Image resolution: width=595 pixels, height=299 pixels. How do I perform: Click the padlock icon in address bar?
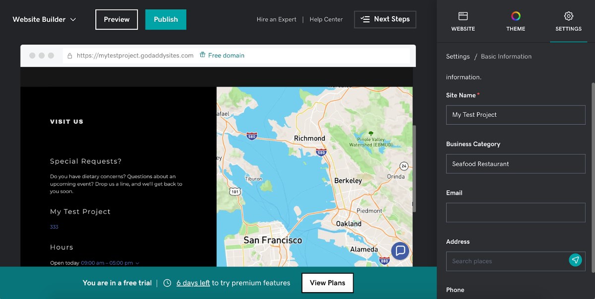(x=70, y=56)
